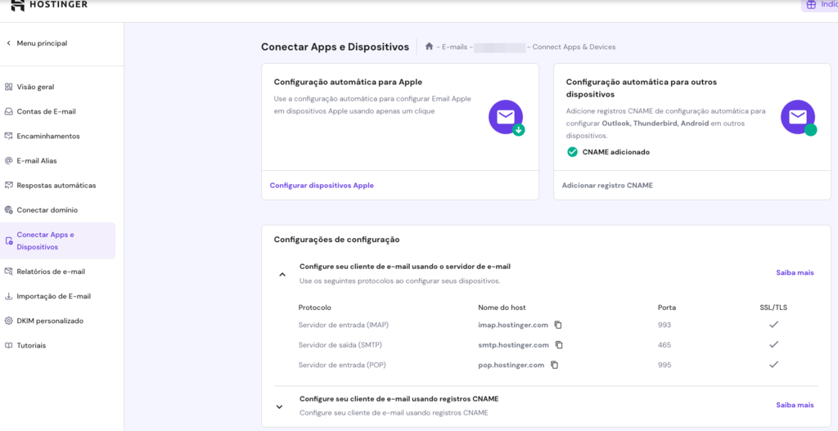The height and width of the screenshot is (431, 838).
Task: Click the Encaminhamentos forwarding icon
Action: click(8, 137)
